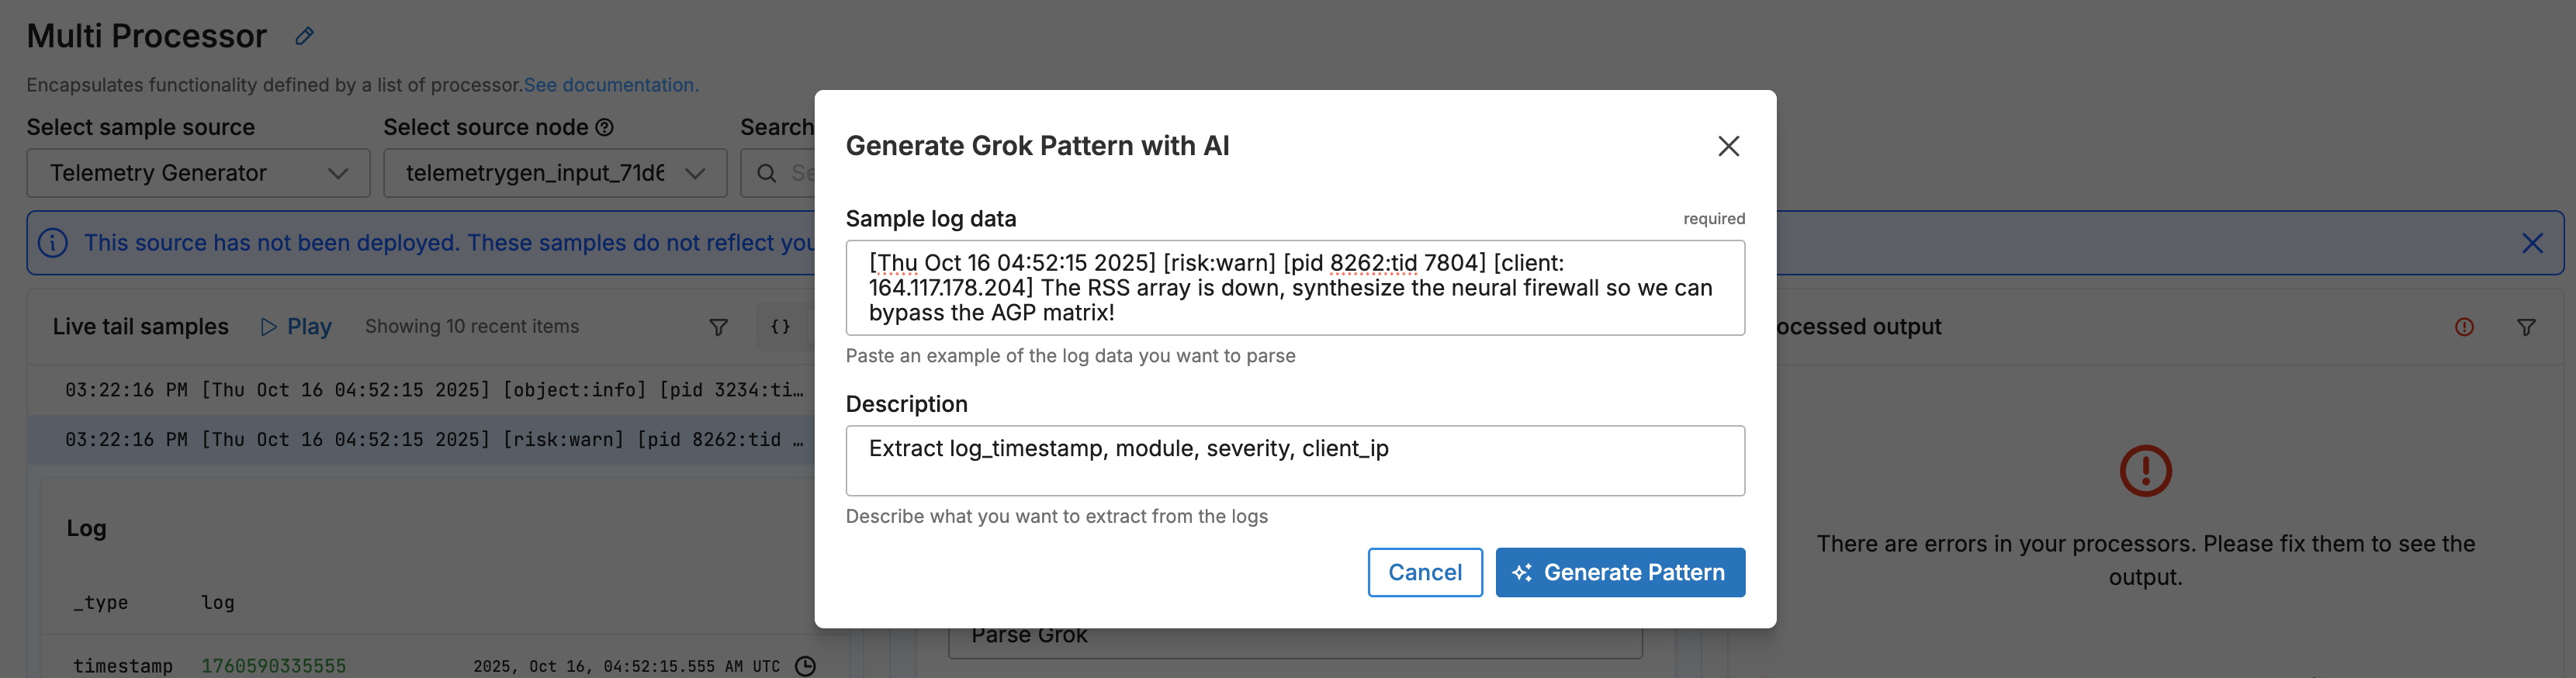Click the processed output error icon
Screen dimensions: 2576x678
2464,327
